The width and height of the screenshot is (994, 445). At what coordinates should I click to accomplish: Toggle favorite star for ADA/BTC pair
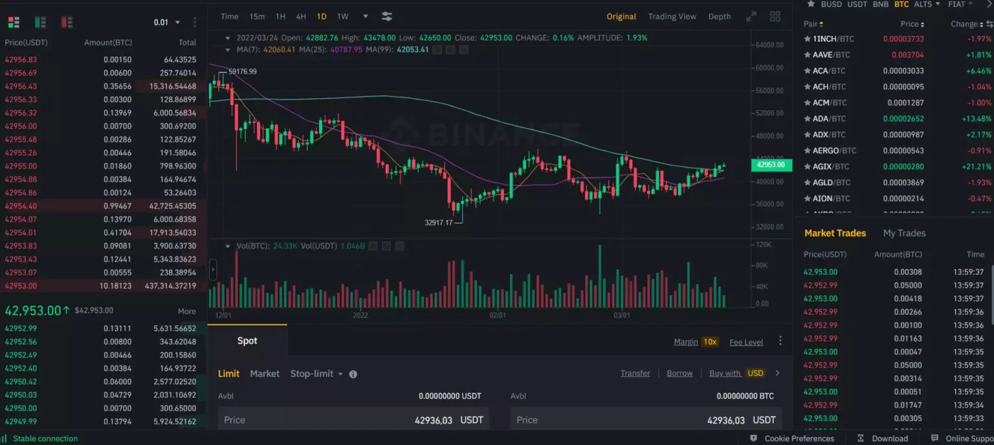tap(807, 119)
